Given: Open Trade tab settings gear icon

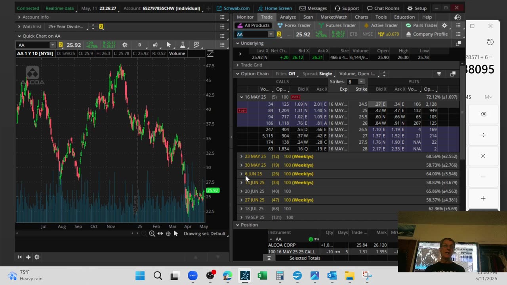Looking at the screenshot, I should pyautogui.click(x=444, y=25).
